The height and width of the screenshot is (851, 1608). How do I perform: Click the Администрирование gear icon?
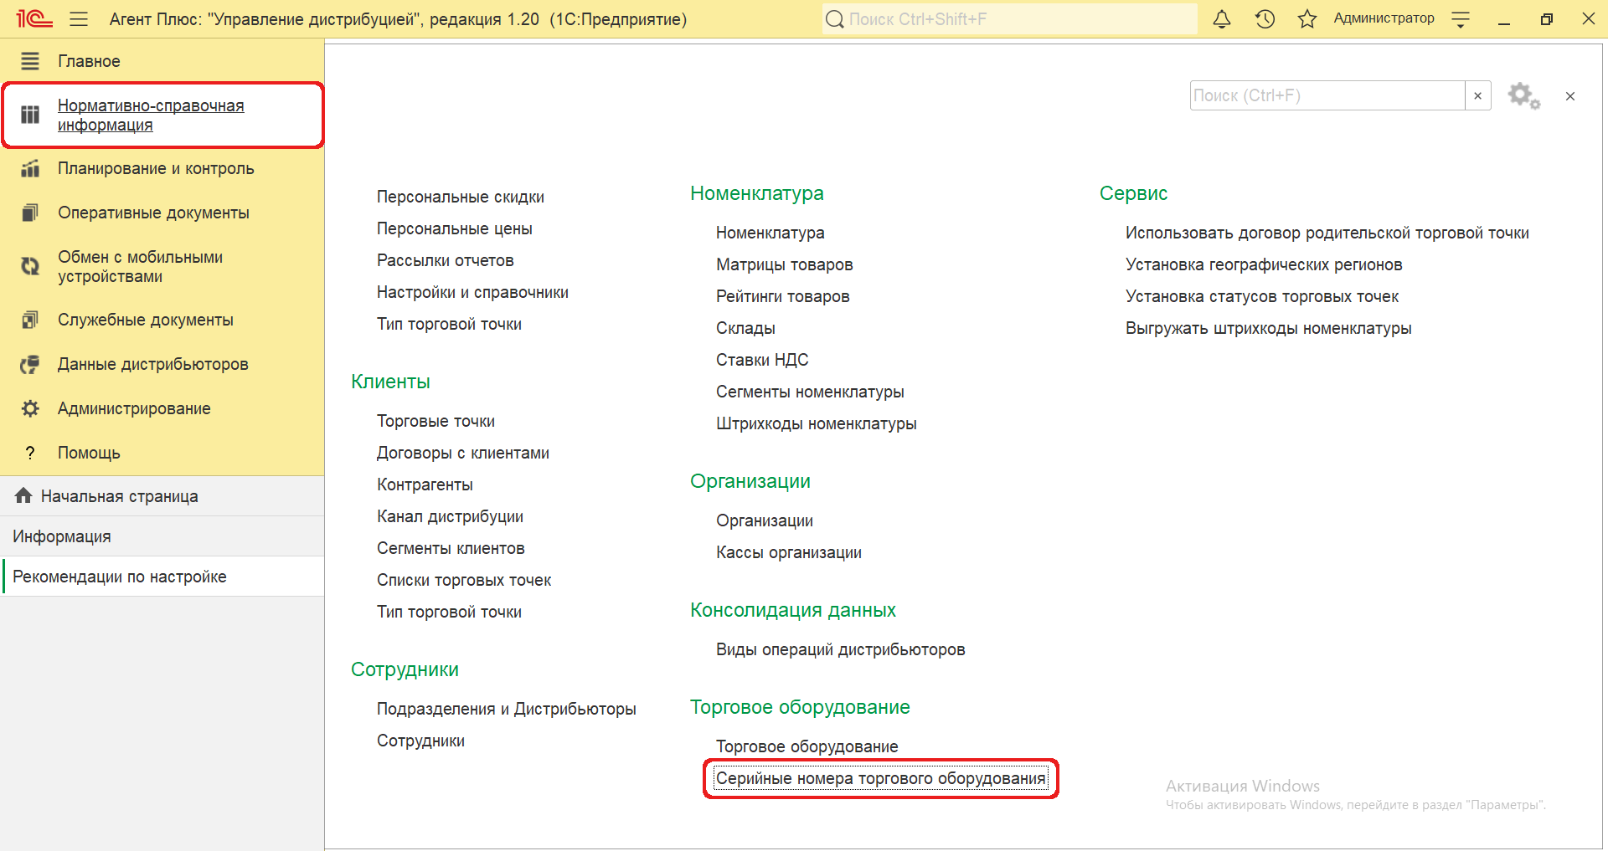[x=30, y=408]
